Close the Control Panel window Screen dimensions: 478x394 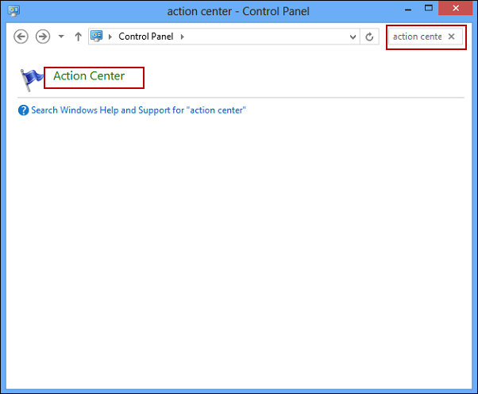pyautogui.click(x=456, y=8)
